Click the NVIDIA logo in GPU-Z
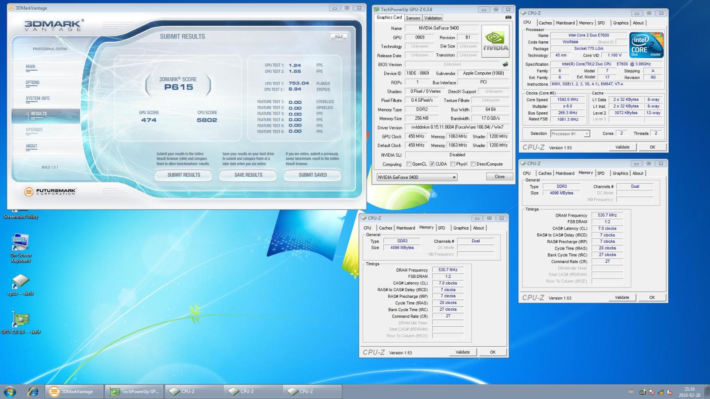This screenshot has height=399, width=710. point(495,41)
